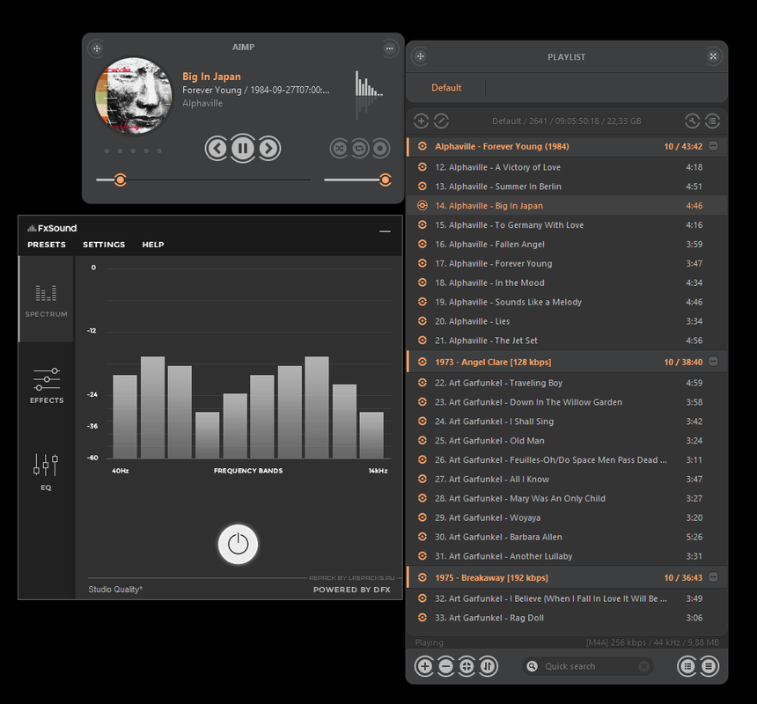Select the 1975 - Breakaway [192 kbps] header
Image resolution: width=757 pixels, height=704 pixels.
(567, 577)
